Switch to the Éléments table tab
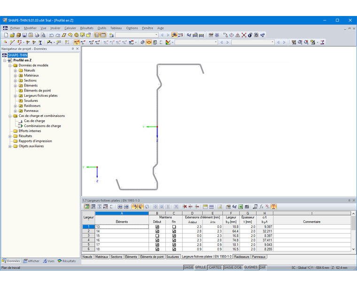 click(131, 257)
